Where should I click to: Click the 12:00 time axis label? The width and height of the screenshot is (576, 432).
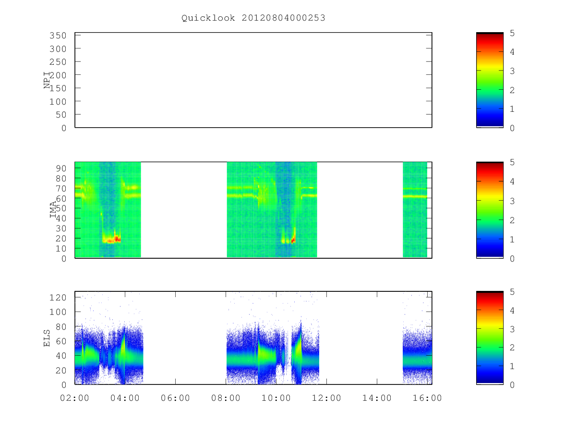coord(327,398)
